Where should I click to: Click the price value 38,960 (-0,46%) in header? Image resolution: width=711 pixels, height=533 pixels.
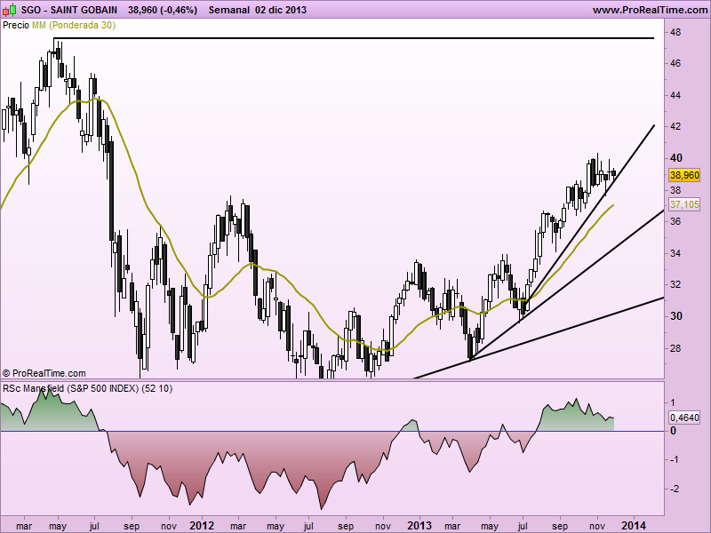(x=163, y=10)
